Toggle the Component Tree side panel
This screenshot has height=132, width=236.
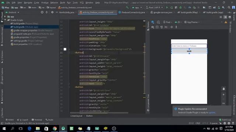pyautogui.click(x=148, y=103)
